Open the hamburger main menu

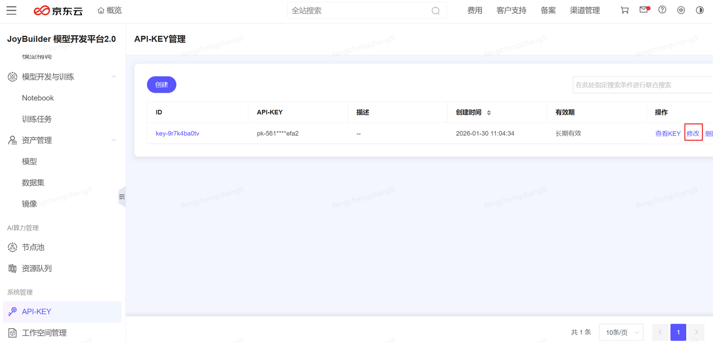click(x=12, y=10)
